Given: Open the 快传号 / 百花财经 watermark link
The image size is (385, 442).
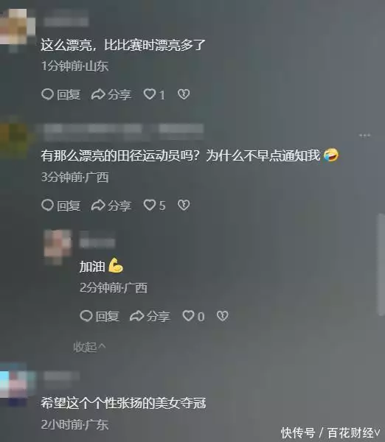Looking at the screenshot, I should 330,432.
